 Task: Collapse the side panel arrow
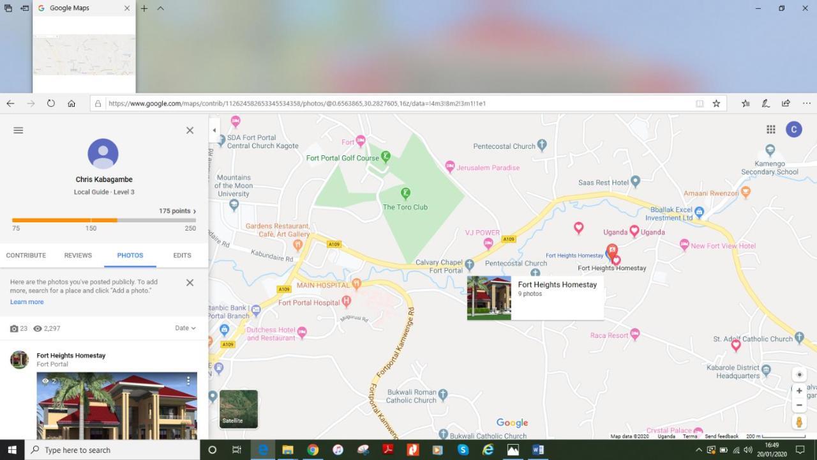214,130
